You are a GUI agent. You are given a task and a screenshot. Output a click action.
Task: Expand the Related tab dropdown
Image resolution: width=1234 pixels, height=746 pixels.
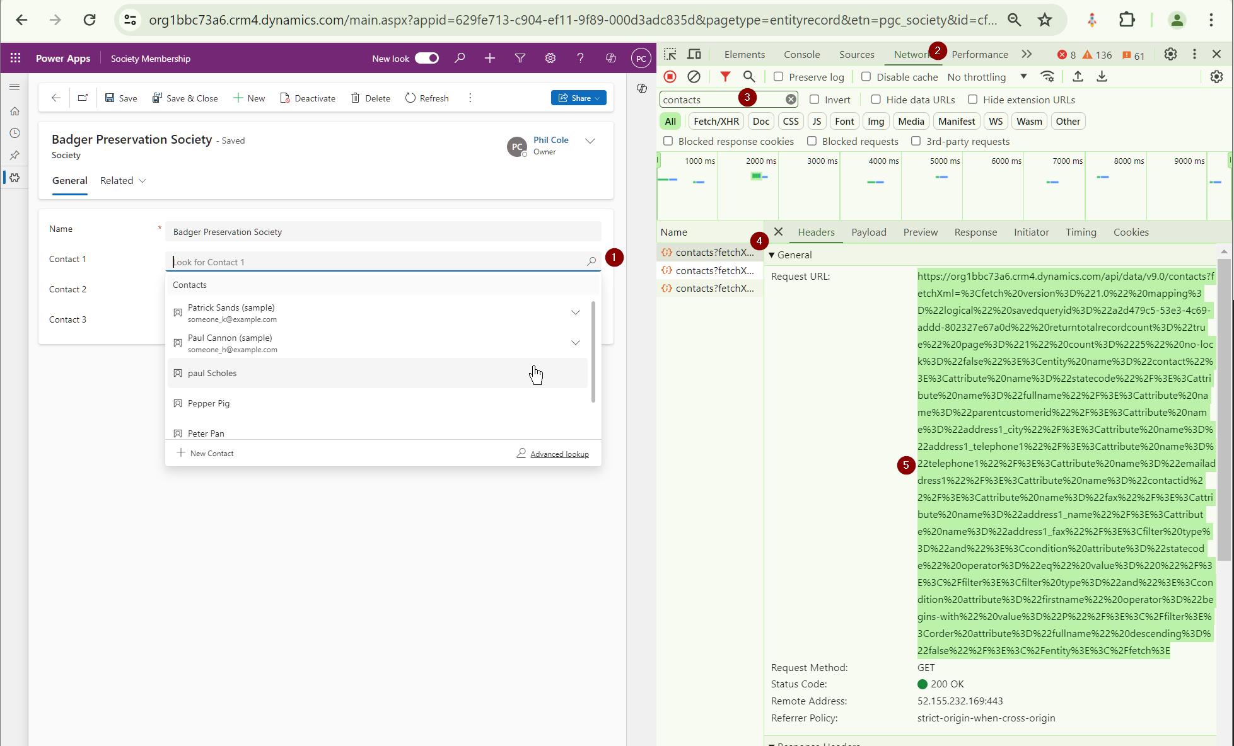[143, 181]
